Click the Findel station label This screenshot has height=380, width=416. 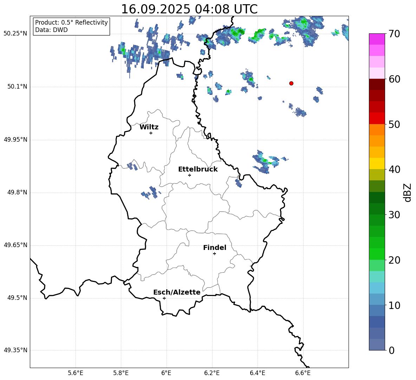click(215, 247)
